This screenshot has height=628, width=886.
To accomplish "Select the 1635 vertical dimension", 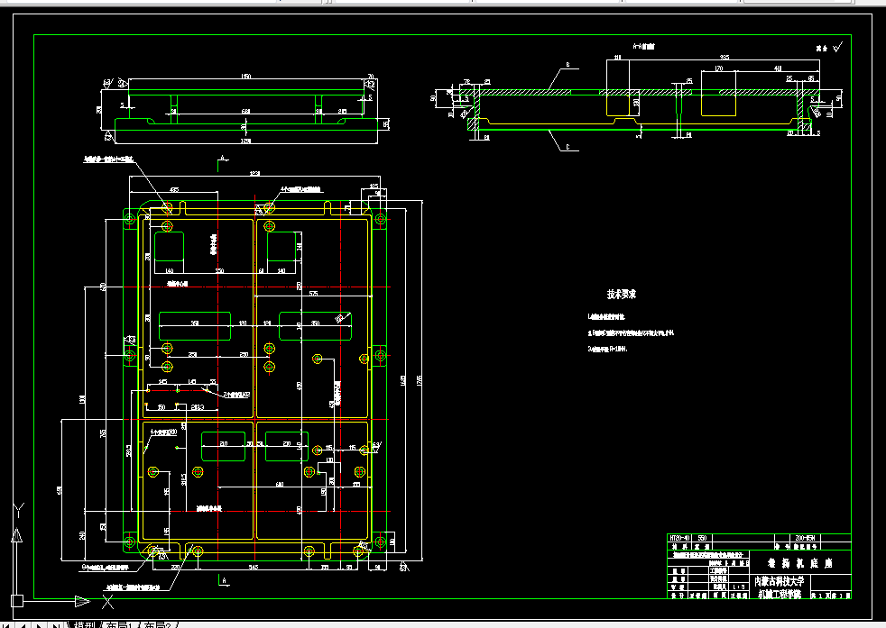I will tap(403, 380).
